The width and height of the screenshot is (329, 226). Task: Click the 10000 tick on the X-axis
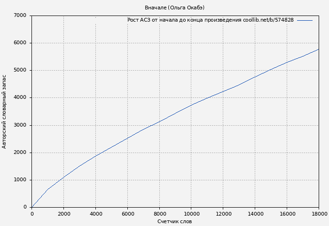(191, 213)
